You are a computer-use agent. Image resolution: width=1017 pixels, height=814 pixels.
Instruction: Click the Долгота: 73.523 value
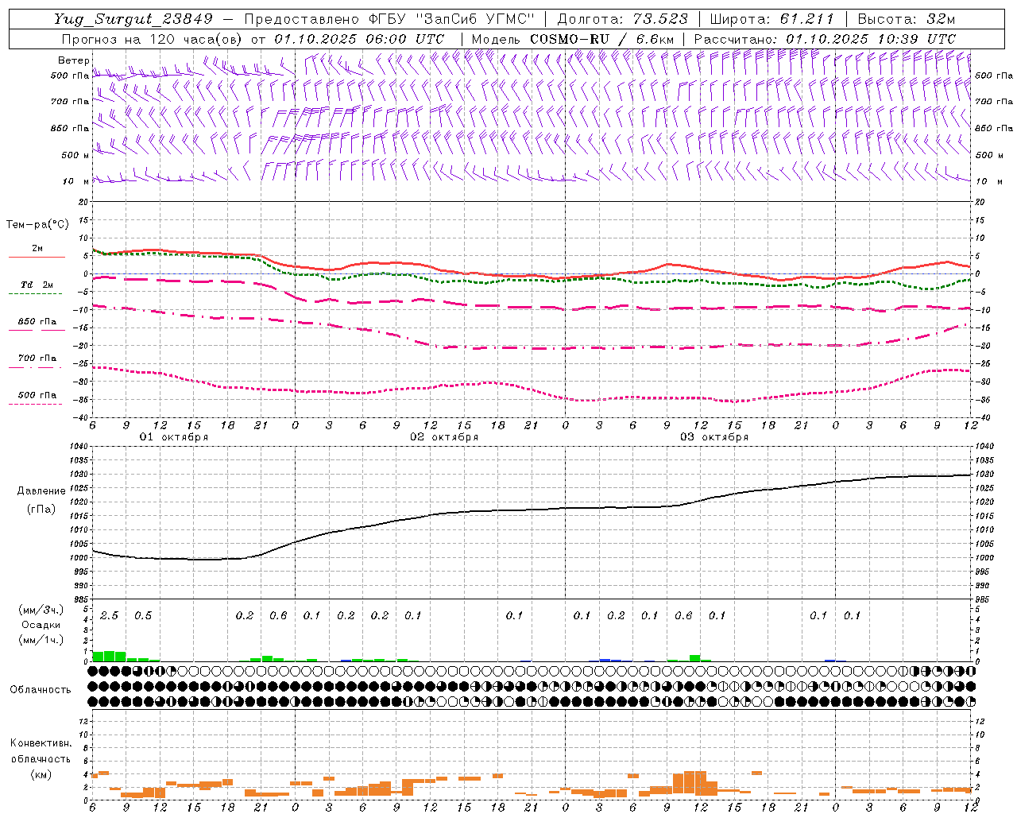pyautogui.click(x=622, y=19)
